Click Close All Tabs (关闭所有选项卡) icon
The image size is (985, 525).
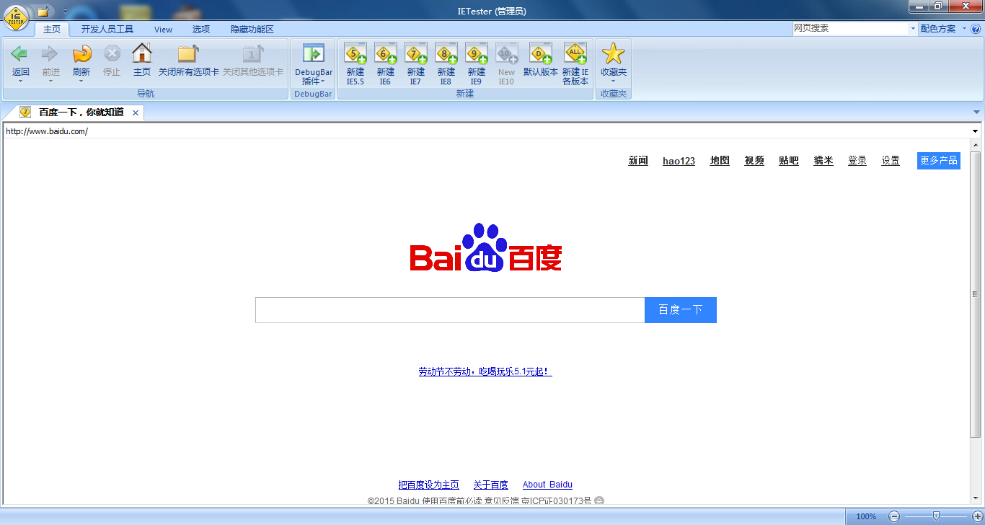[189, 55]
